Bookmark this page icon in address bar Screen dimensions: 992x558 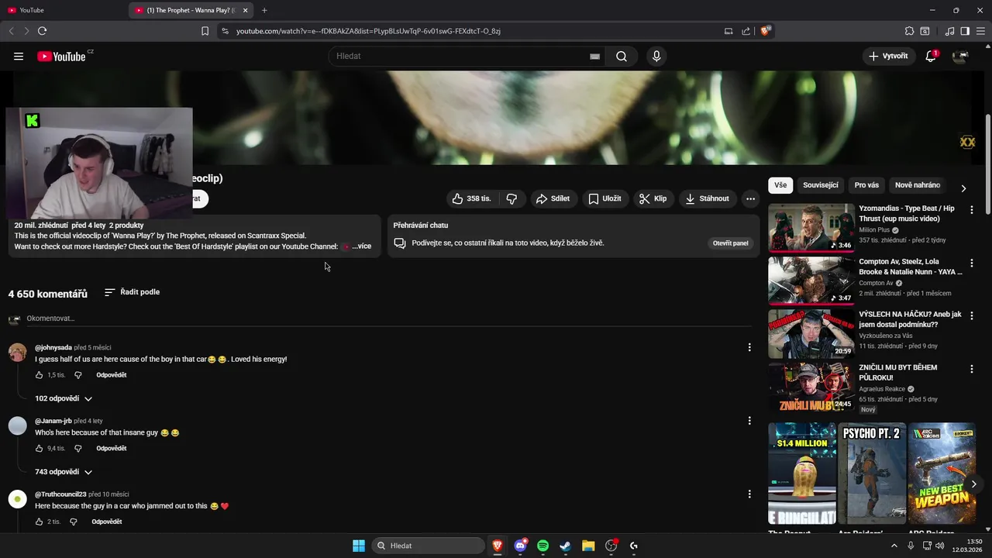205,31
